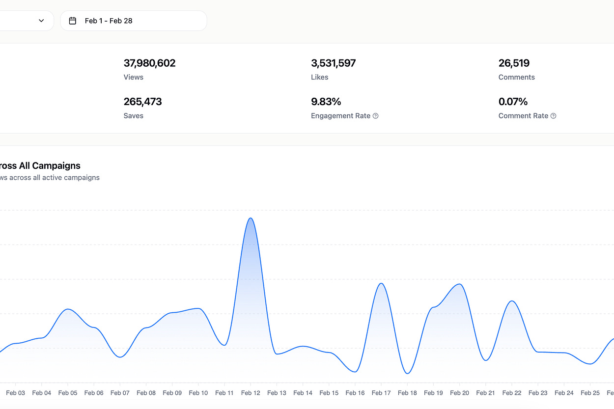The width and height of the screenshot is (614, 409).
Task: Select the 3,531,597 likes value
Action: tap(334, 63)
